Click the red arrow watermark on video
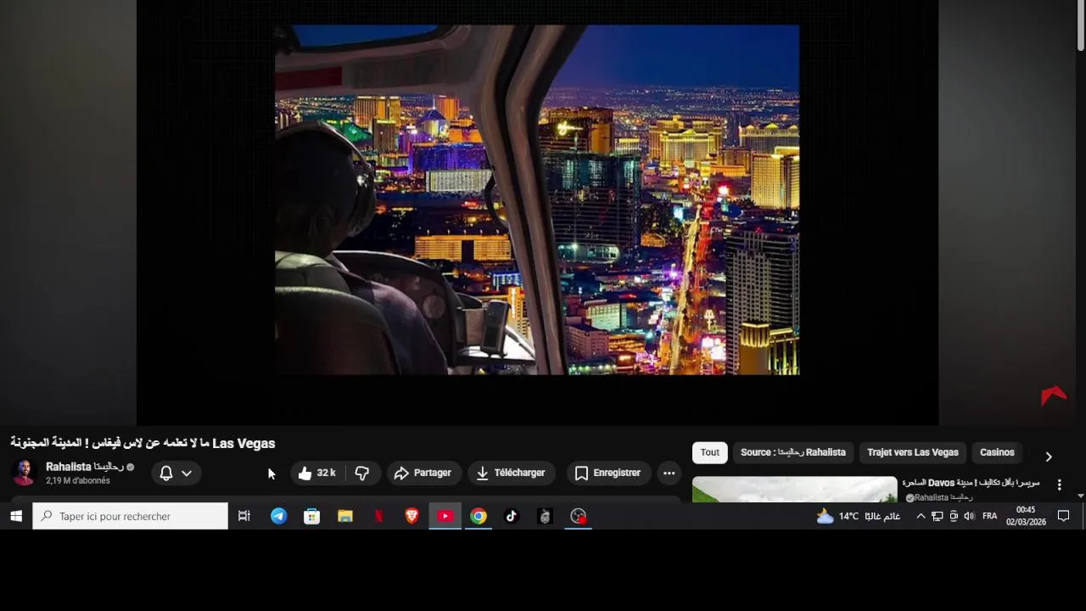This screenshot has height=611, width=1086. [x=1054, y=395]
